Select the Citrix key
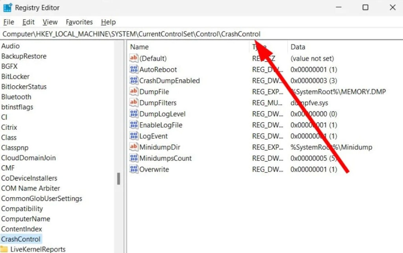Screen dimensions: 403x253 click(9, 127)
